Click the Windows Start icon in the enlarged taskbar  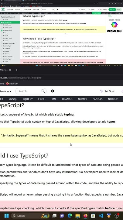[7, 216]
